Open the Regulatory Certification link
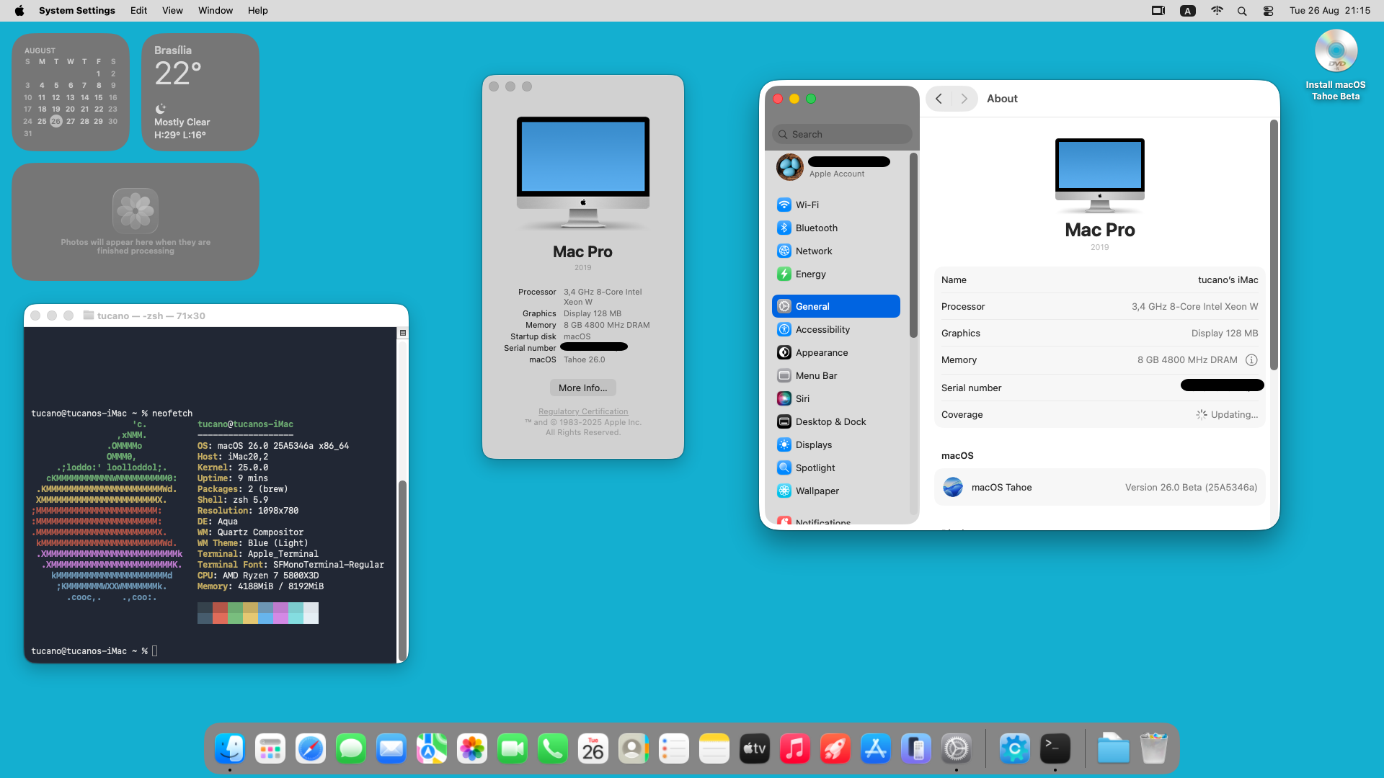Viewport: 1384px width, 778px height. [x=582, y=411]
